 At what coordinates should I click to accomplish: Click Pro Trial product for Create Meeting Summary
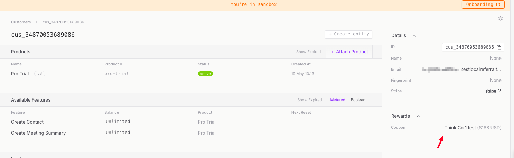pos(207,133)
